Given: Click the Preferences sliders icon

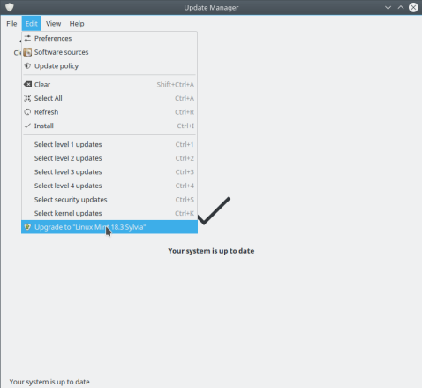Looking at the screenshot, I should point(27,38).
